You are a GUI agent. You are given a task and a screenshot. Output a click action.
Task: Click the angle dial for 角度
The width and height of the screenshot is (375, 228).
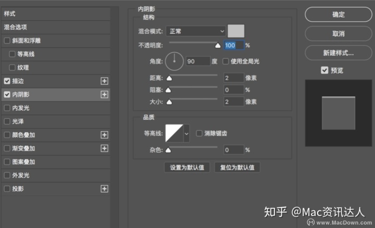174,61
